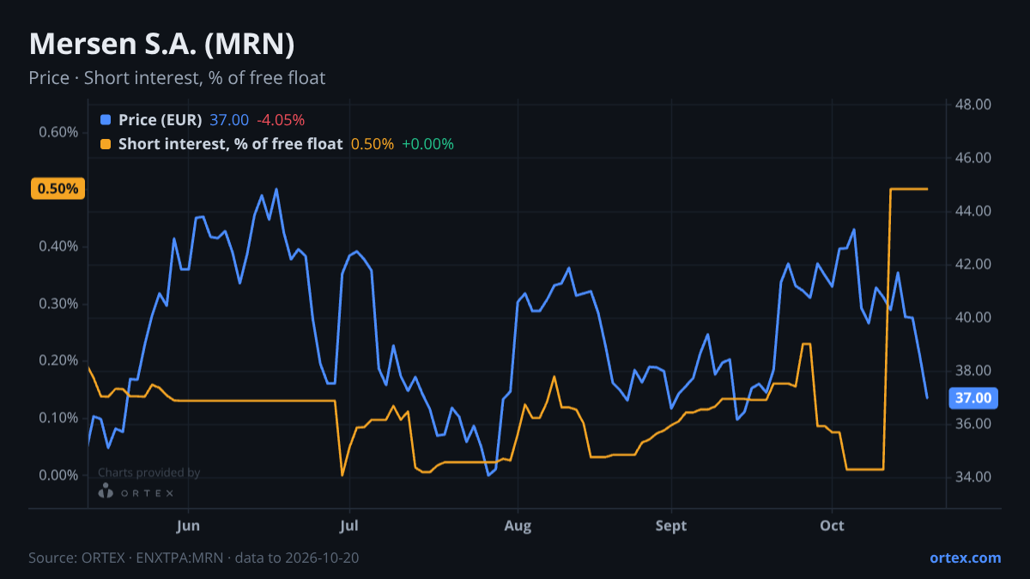Click the 36.00 right axis label

973,424
